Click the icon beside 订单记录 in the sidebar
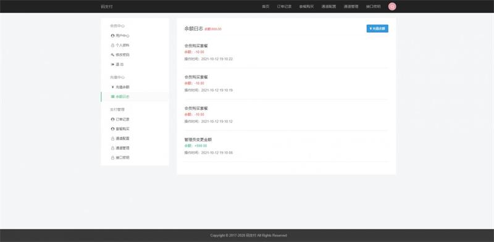Screen dimensions: 494x242 tap(112, 119)
